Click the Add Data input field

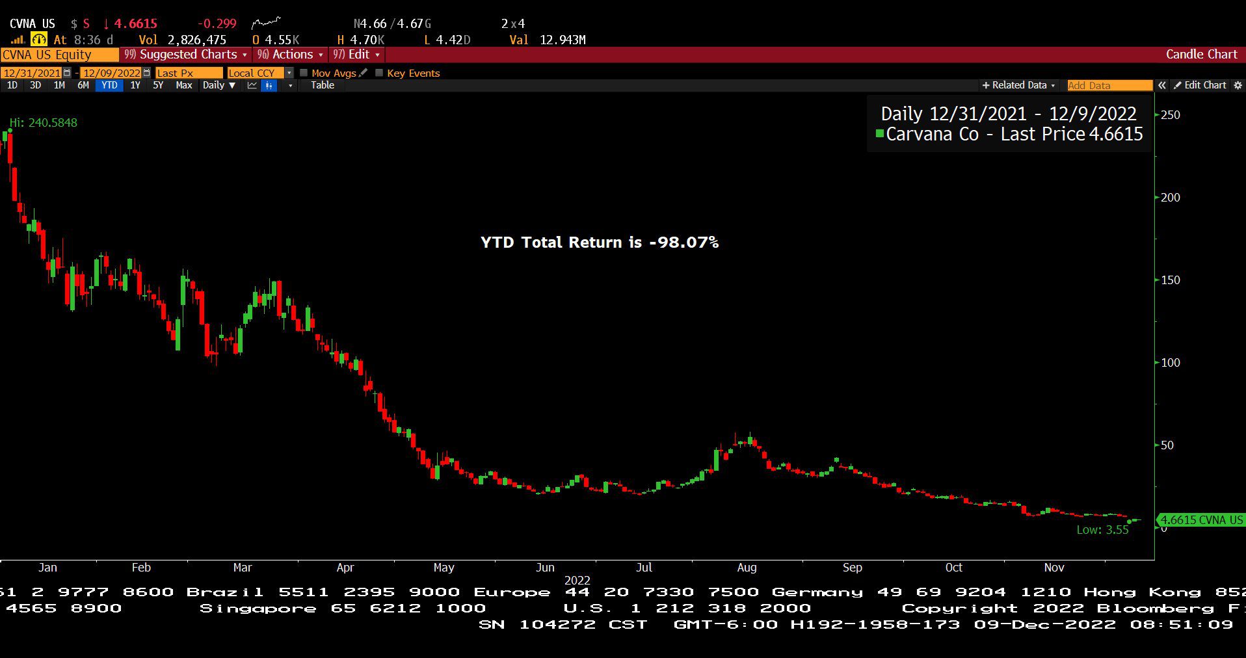click(x=1109, y=85)
